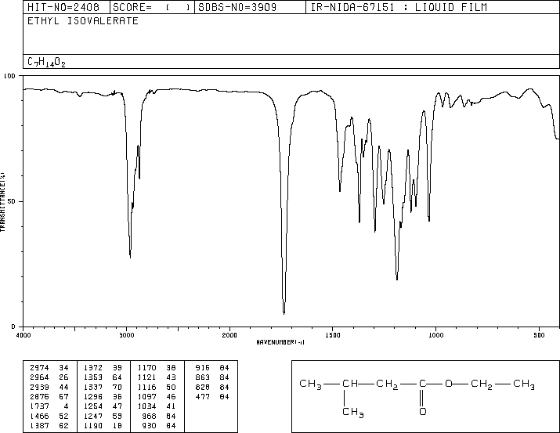Image resolution: width=560 pixels, height=433 pixels.
Task: Select peak table entry 1372
Action: tap(93, 368)
